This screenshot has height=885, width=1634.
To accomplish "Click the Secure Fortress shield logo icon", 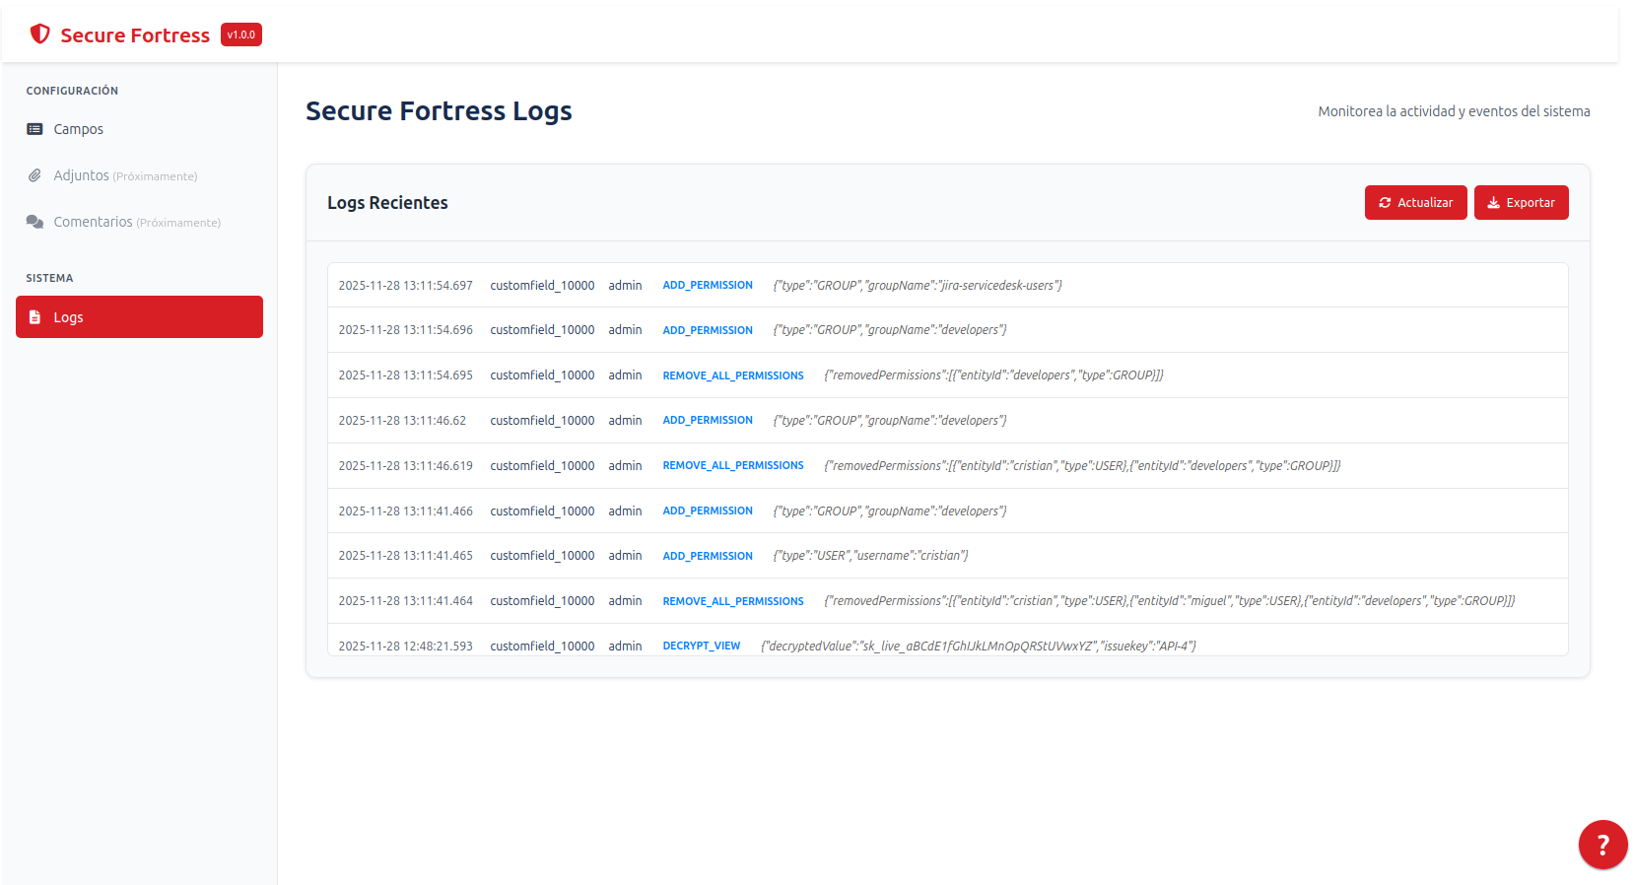I will [39, 34].
